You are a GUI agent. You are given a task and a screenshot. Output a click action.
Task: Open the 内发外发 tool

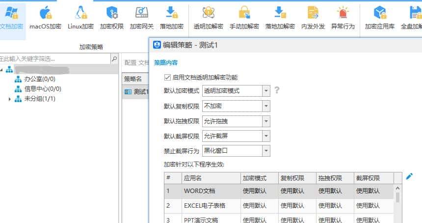pos(313,18)
